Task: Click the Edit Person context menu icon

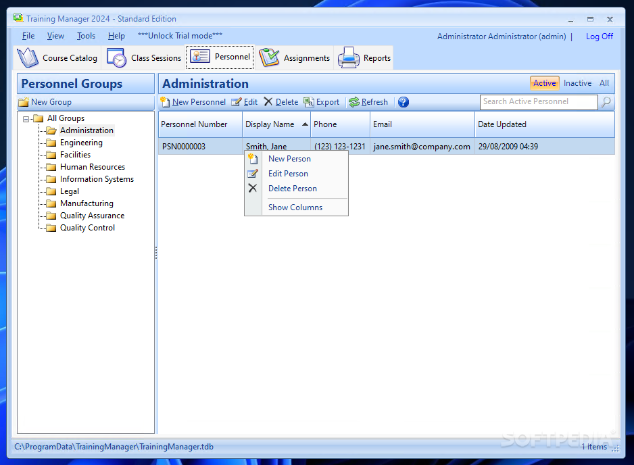Action: (253, 174)
